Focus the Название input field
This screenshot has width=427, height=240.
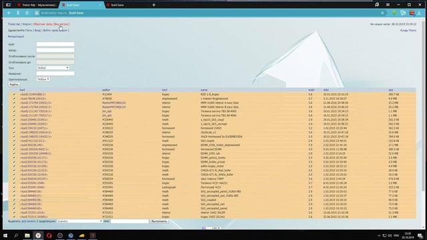(x=55, y=73)
